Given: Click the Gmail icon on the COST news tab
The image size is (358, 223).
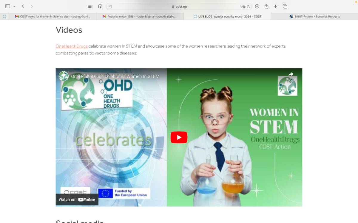Looking at the screenshot, I should (x=16, y=16).
